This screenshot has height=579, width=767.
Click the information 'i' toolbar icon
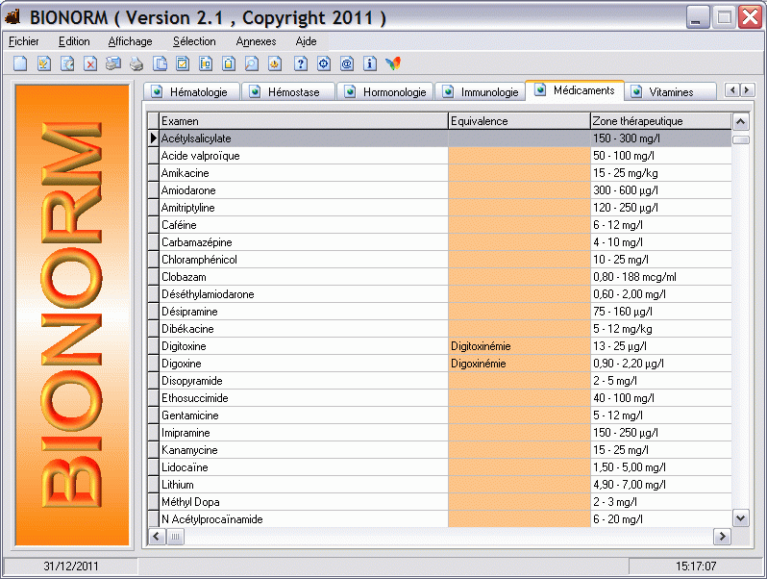[x=370, y=63]
